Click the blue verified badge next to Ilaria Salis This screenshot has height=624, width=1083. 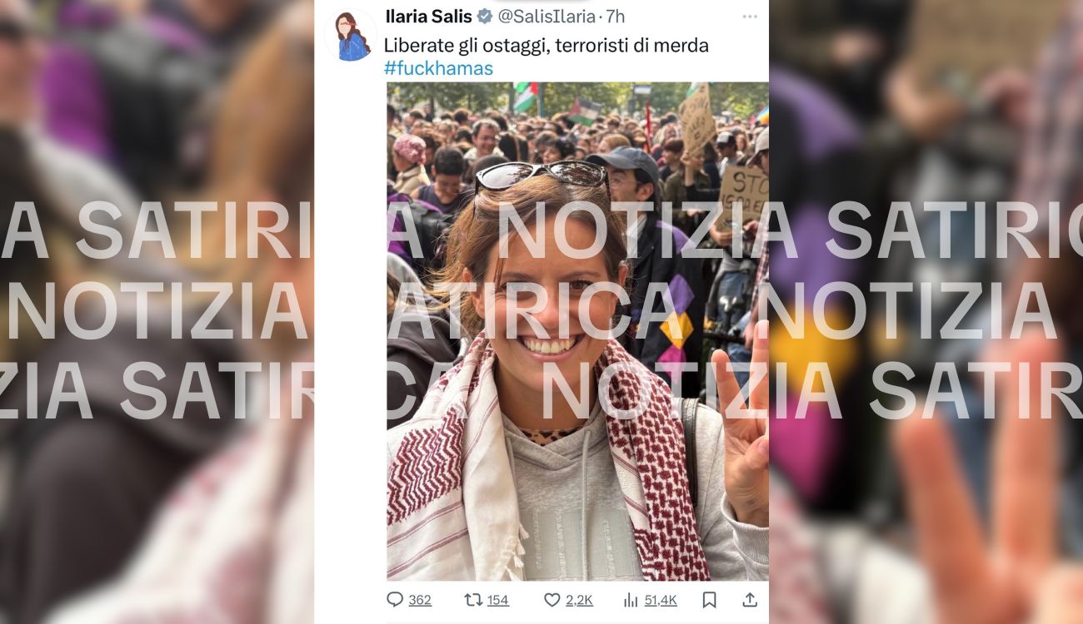[x=484, y=16]
